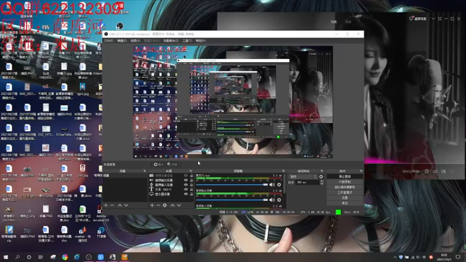Open Chrome from the taskbar
This screenshot has height=262, width=466.
pyautogui.click(x=65, y=257)
